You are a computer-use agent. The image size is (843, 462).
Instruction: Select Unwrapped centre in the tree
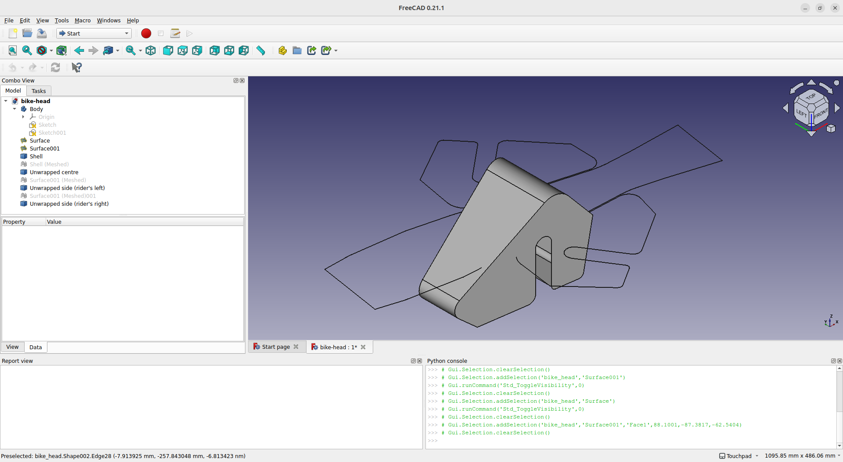click(54, 172)
